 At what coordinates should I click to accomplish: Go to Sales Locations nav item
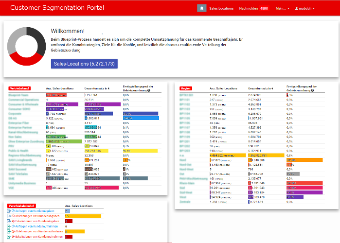pos(221,8)
